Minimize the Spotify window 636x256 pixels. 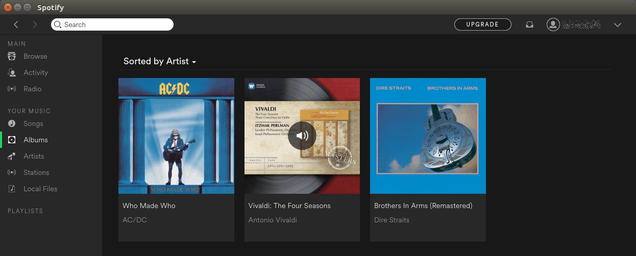click(17, 8)
